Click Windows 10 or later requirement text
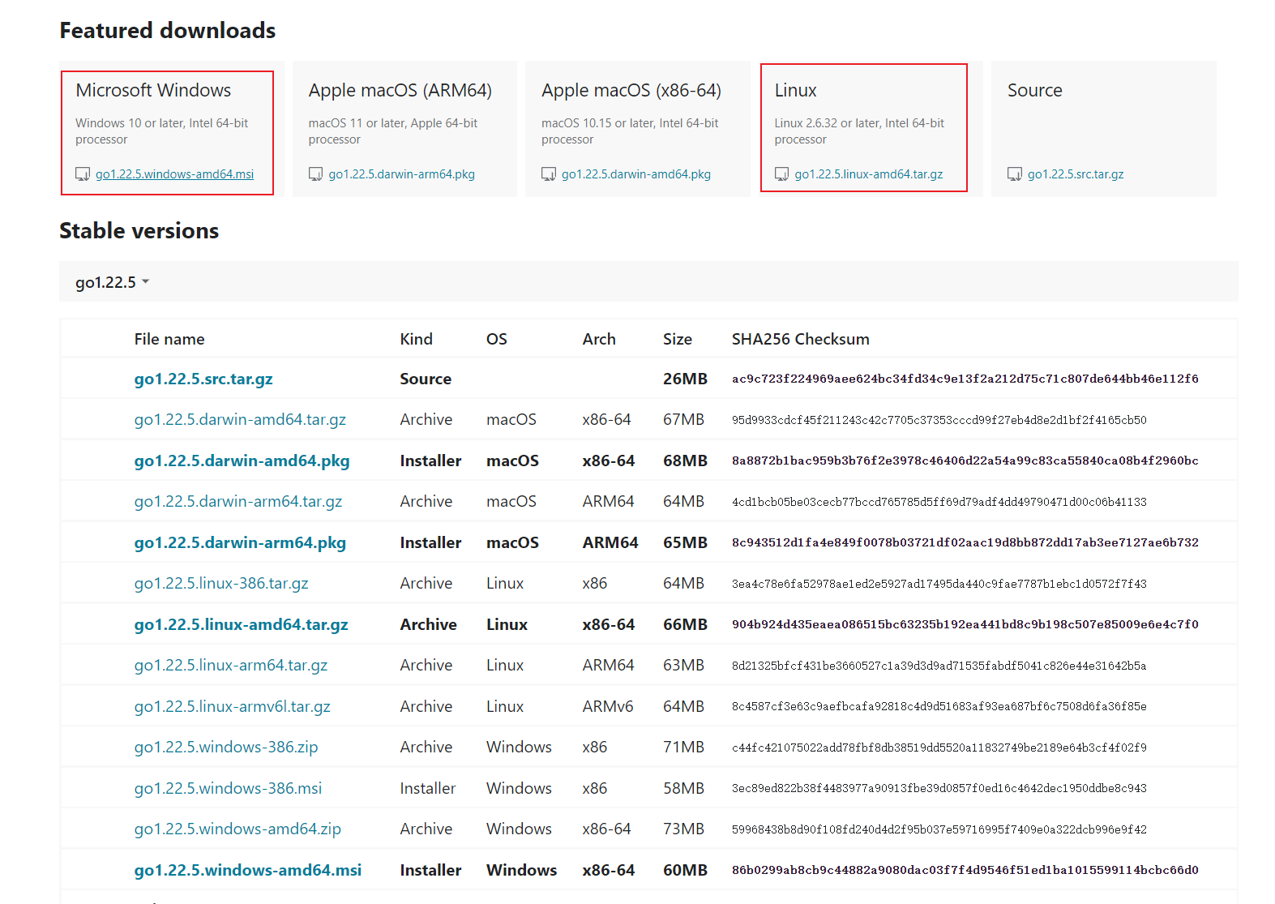Screen dimensions: 1275x904 [162, 131]
